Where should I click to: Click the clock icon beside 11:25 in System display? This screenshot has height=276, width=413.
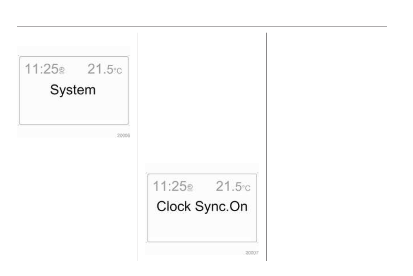tap(62, 70)
